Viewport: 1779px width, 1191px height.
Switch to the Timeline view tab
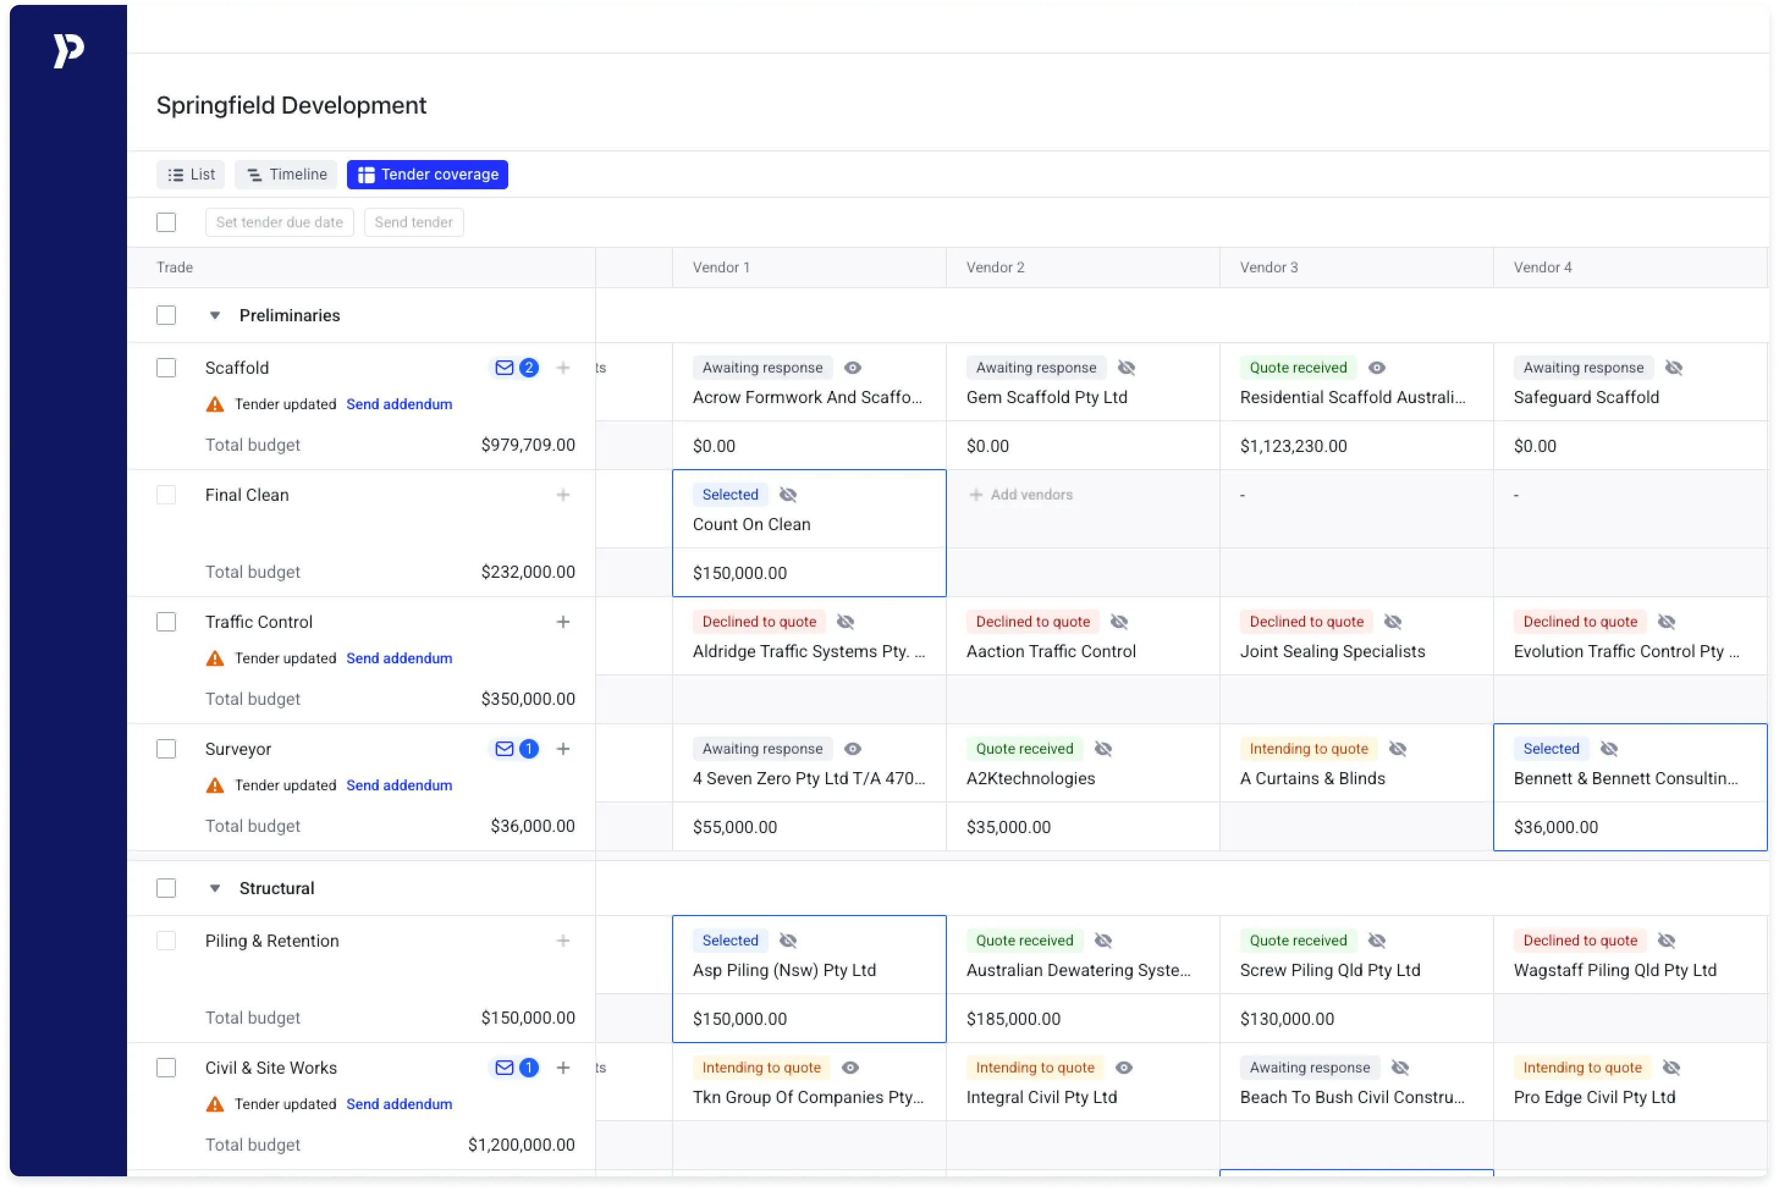287,175
